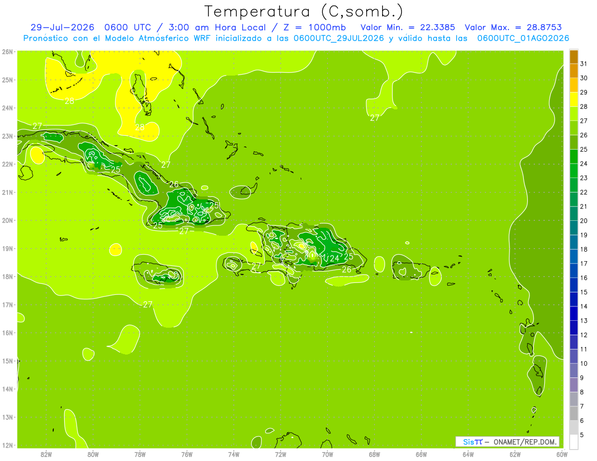Viewport: 597px width, 461px height.
Task: Click the '16N' latitude axis label
Action: click(7, 333)
